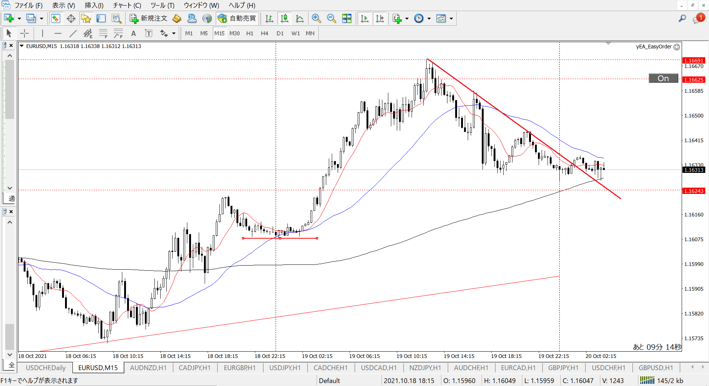Switch timeframe to H1

(250, 33)
